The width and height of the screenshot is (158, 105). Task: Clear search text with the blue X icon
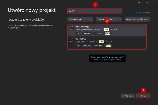(x=119, y=11)
